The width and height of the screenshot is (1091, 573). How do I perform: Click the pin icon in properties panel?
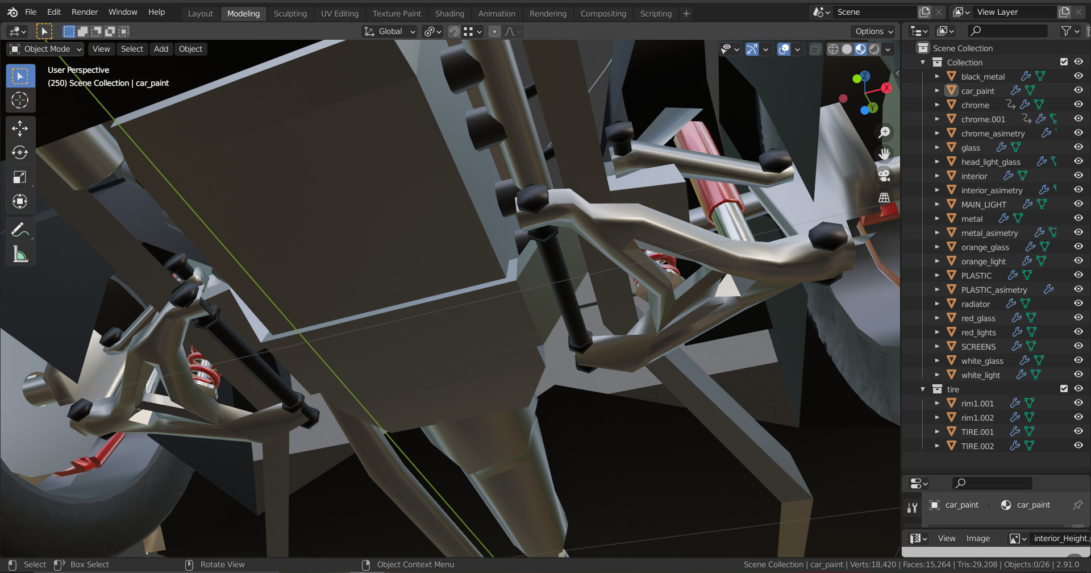point(1077,505)
